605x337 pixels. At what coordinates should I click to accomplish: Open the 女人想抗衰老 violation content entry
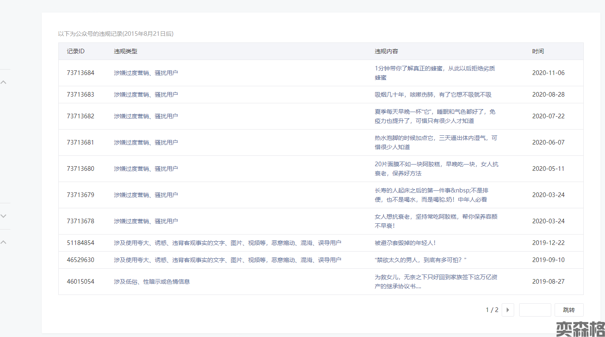click(436, 221)
